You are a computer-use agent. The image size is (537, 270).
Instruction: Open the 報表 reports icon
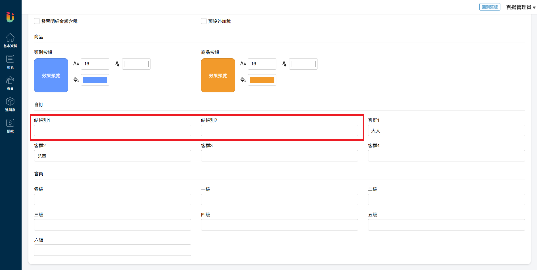pyautogui.click(x=10, y=62)
